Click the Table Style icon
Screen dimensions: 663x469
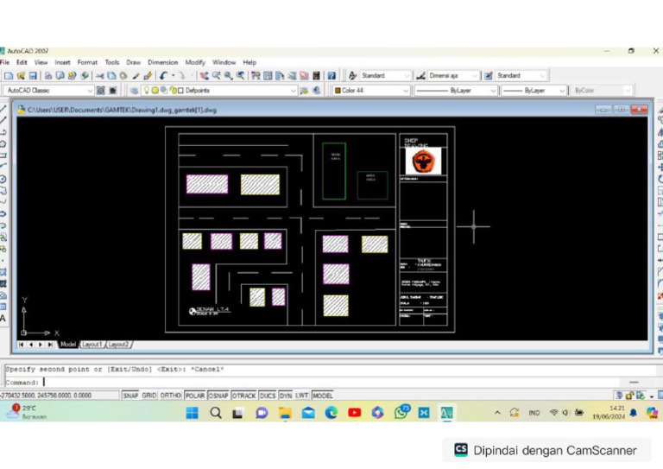tap(489, 76)
